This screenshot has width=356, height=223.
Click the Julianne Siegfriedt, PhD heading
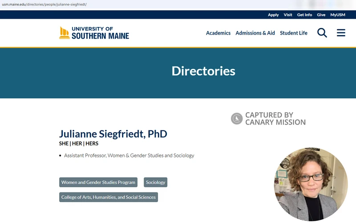pos(113,134)
